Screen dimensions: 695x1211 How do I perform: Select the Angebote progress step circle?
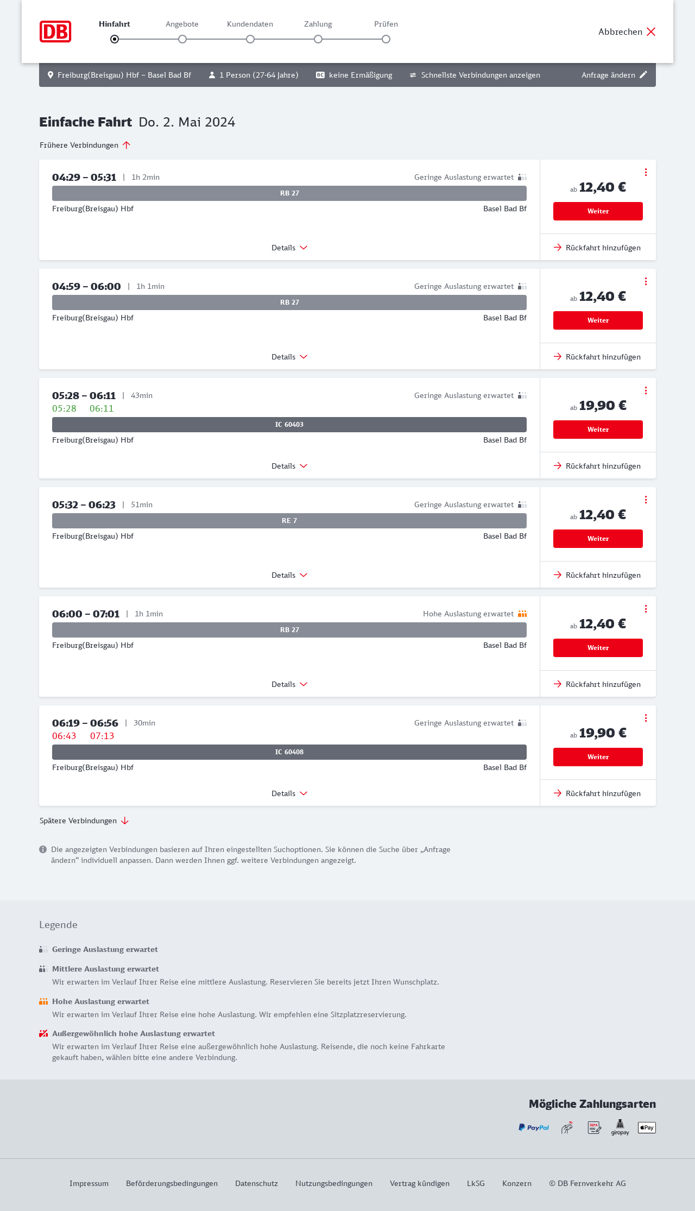pyautogui.click(x=182, y=39)
